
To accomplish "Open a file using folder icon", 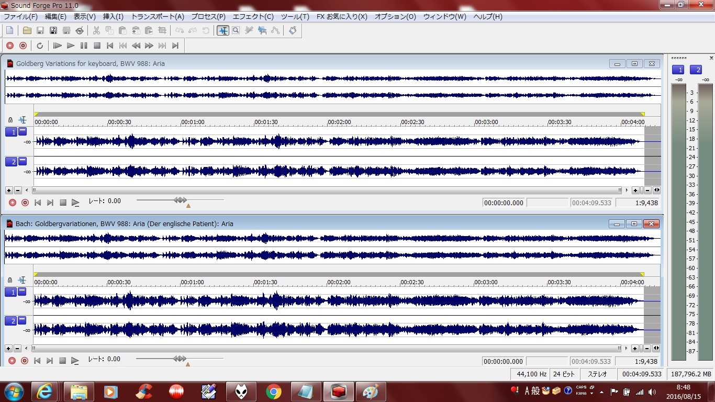I will 27,30.
